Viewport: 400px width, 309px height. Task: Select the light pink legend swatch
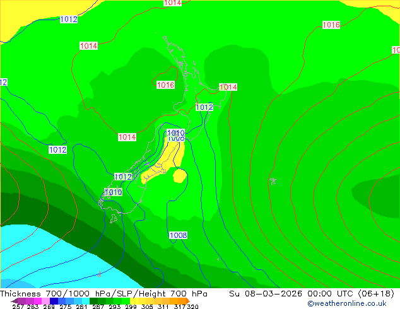click(x=45, y=301)
